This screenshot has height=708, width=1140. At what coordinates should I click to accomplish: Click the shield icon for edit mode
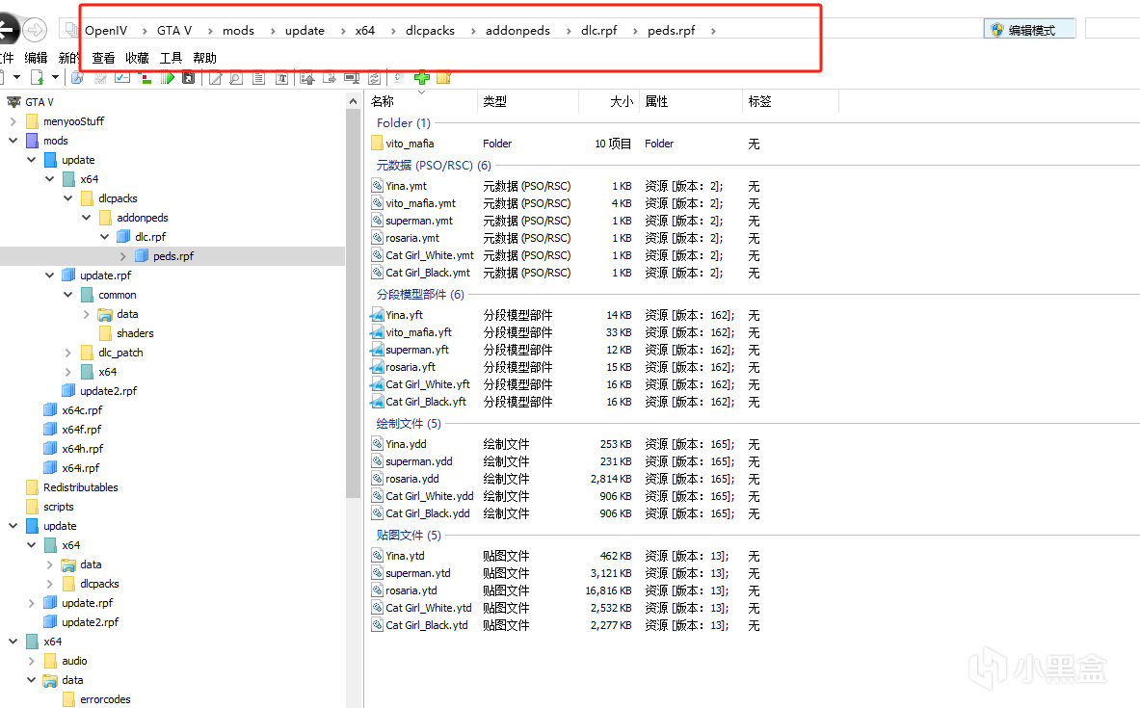[x=996, y=30]
